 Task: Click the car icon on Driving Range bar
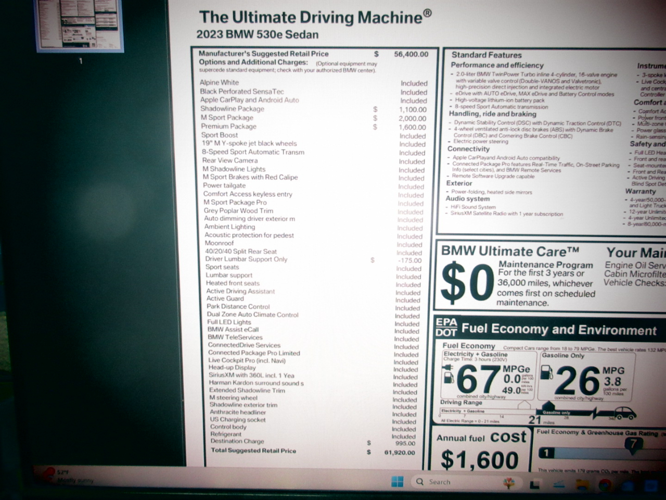[624, 414]
